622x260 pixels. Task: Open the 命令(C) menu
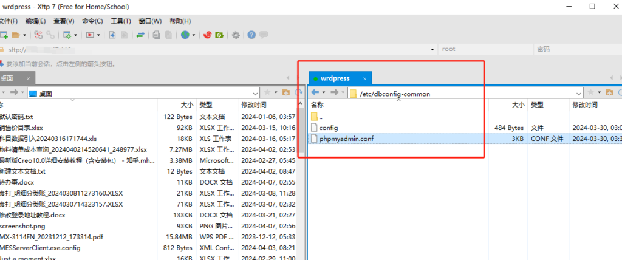92,21
